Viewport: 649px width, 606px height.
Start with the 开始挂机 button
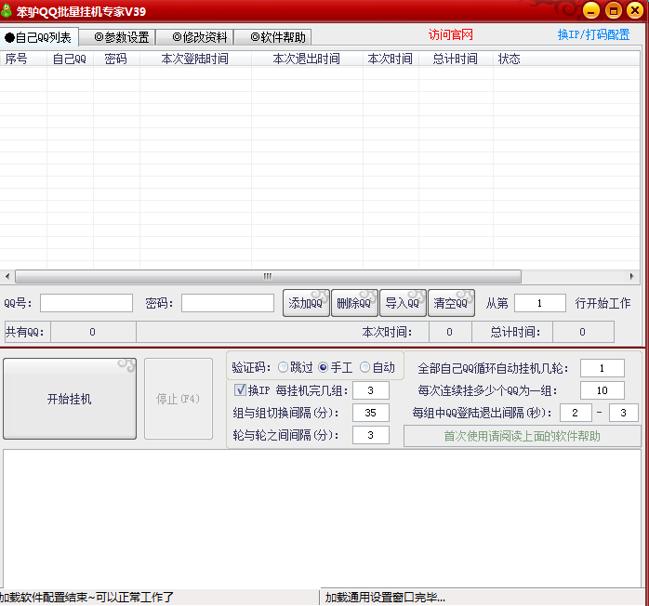[x=70, y=399]
